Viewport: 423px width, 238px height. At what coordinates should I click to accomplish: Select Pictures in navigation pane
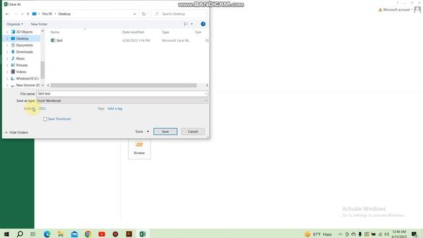point(22,65)
